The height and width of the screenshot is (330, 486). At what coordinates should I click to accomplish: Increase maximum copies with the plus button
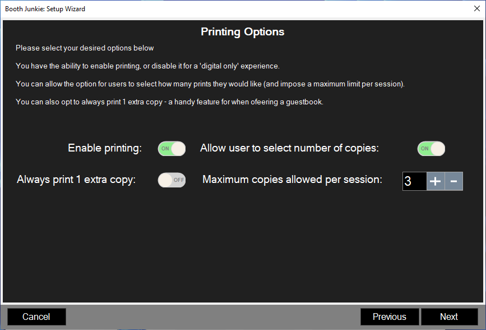[436, 181]
